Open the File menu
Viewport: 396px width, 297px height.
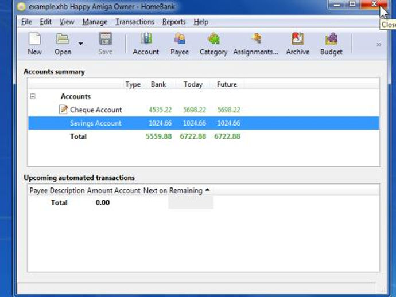(26, 22)
